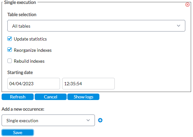Open the Single execution occurrence dropdown
This screenshot has height=137, width=193.
pos(48,120)
